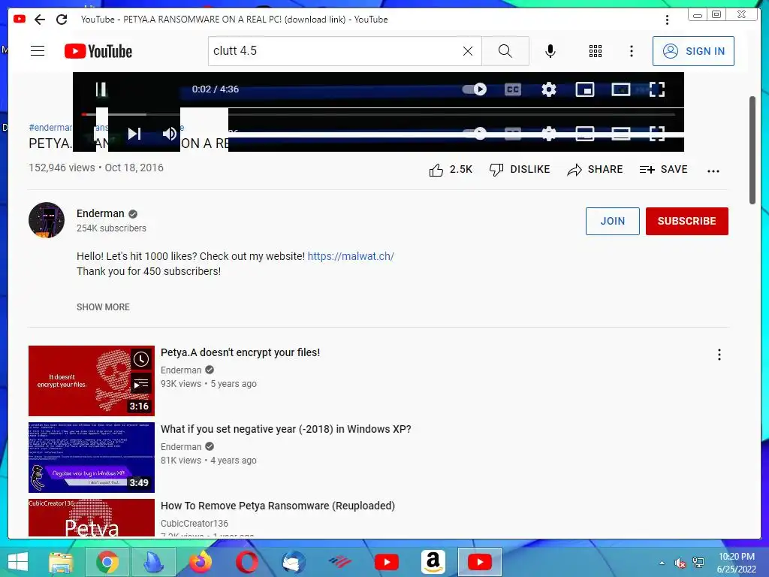Toggle closed captions CC button
The width and height of the screenshot is (769, 577).
pos(512,89)
